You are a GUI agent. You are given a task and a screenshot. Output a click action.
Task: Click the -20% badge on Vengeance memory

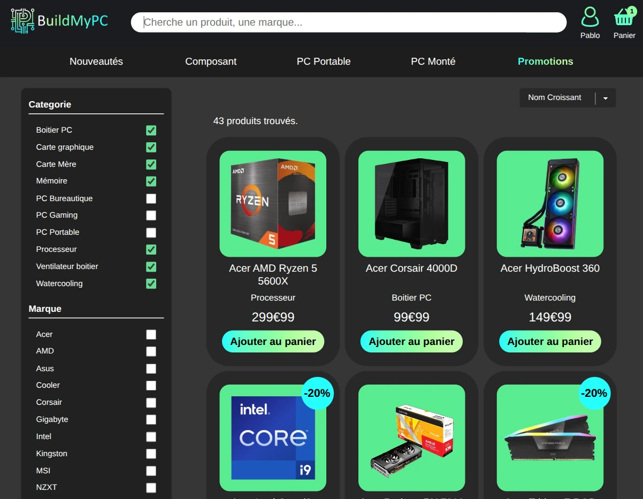tap(594, 393)
